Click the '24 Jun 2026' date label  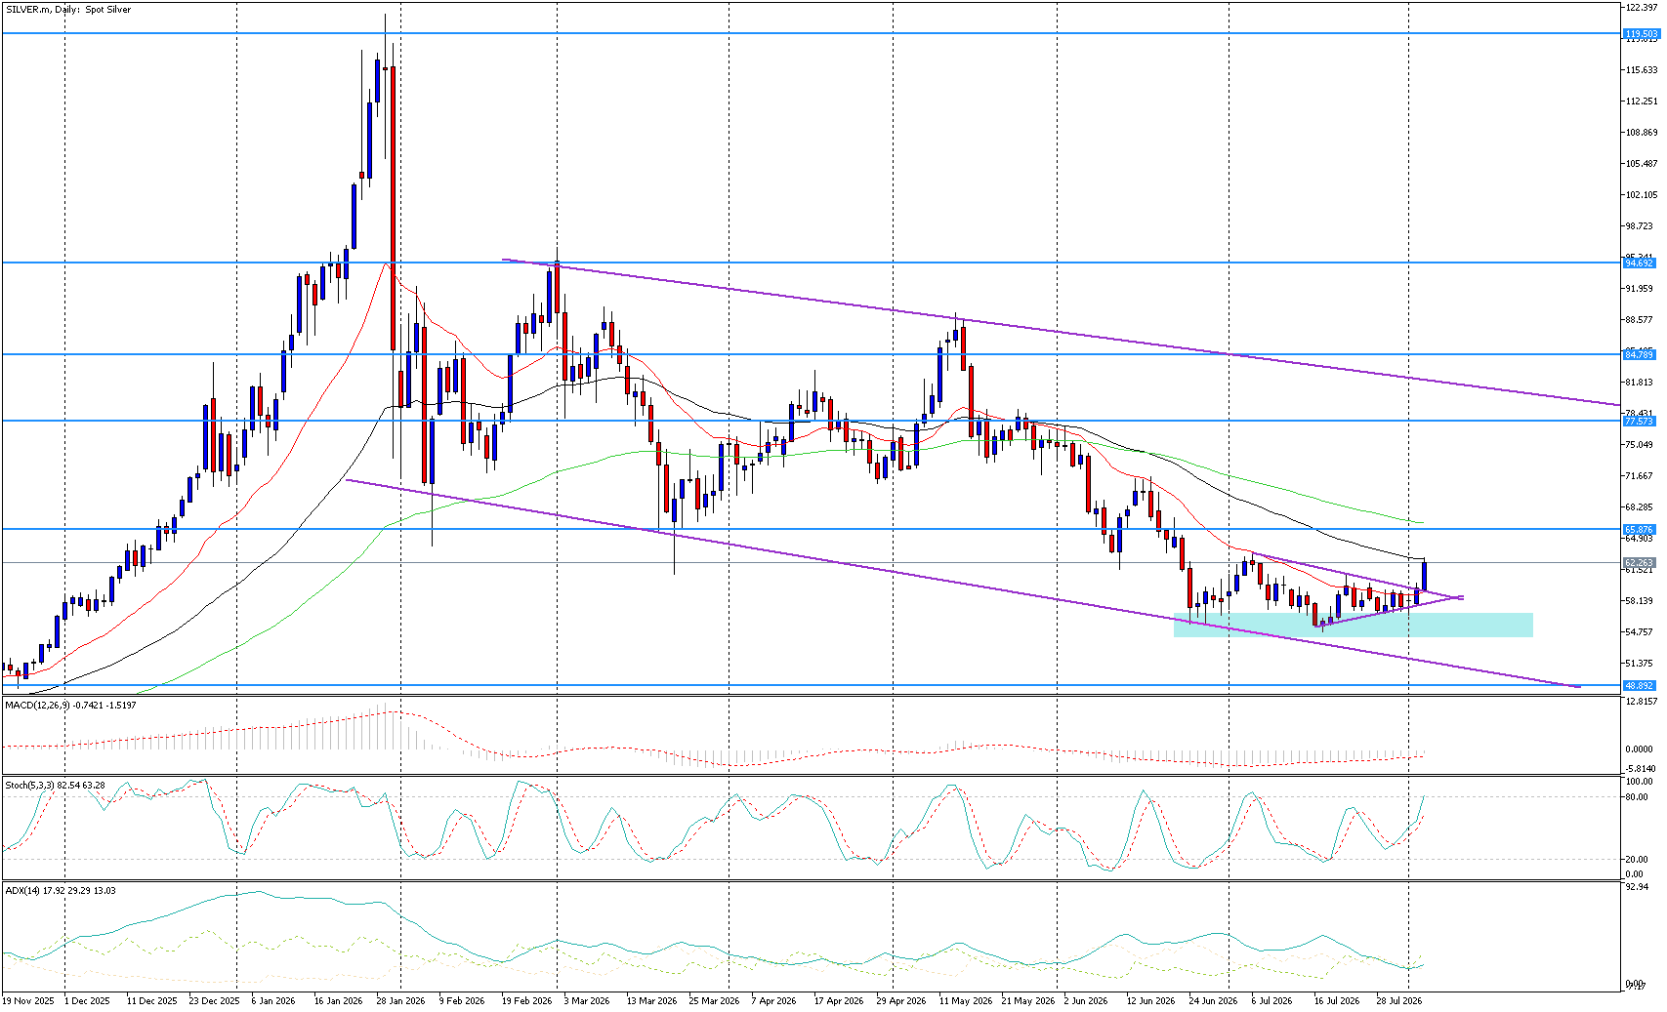(x=1213, y=1000)
